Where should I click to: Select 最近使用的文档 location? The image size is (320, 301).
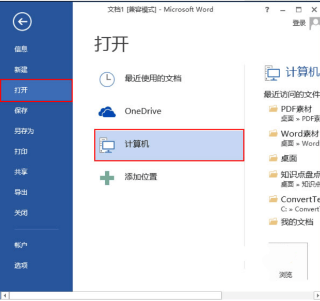click(x=153, y=78)
